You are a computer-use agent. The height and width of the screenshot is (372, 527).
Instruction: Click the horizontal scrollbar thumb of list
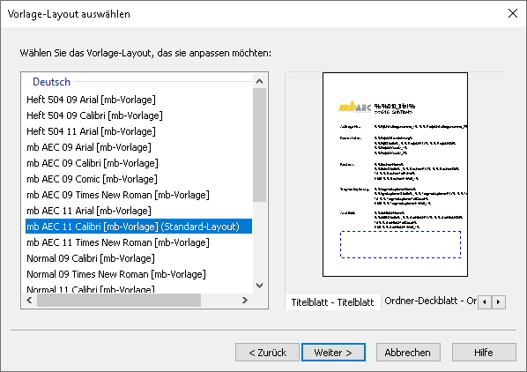tap(119, 300)
